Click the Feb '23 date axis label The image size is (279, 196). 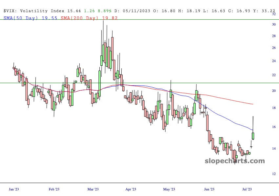[54, 189]
